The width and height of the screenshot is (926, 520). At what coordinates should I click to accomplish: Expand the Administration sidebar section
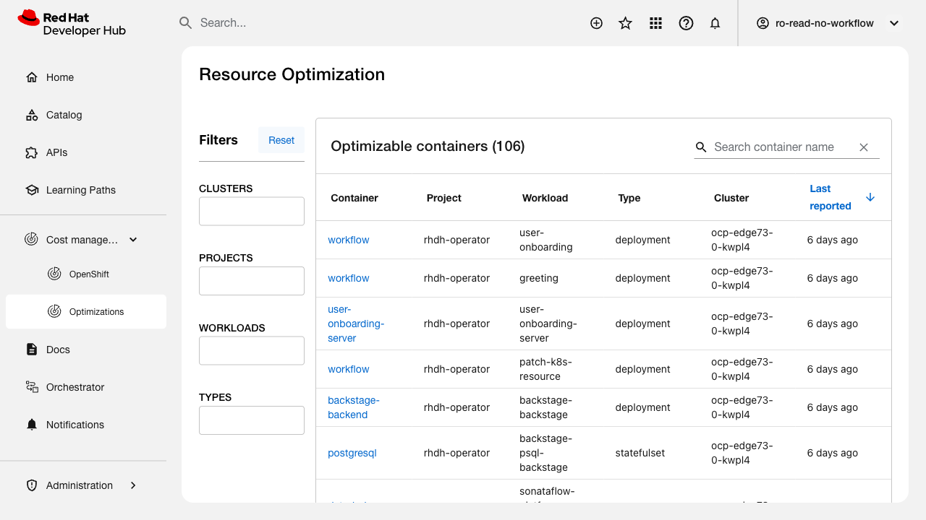click(133, 485)
